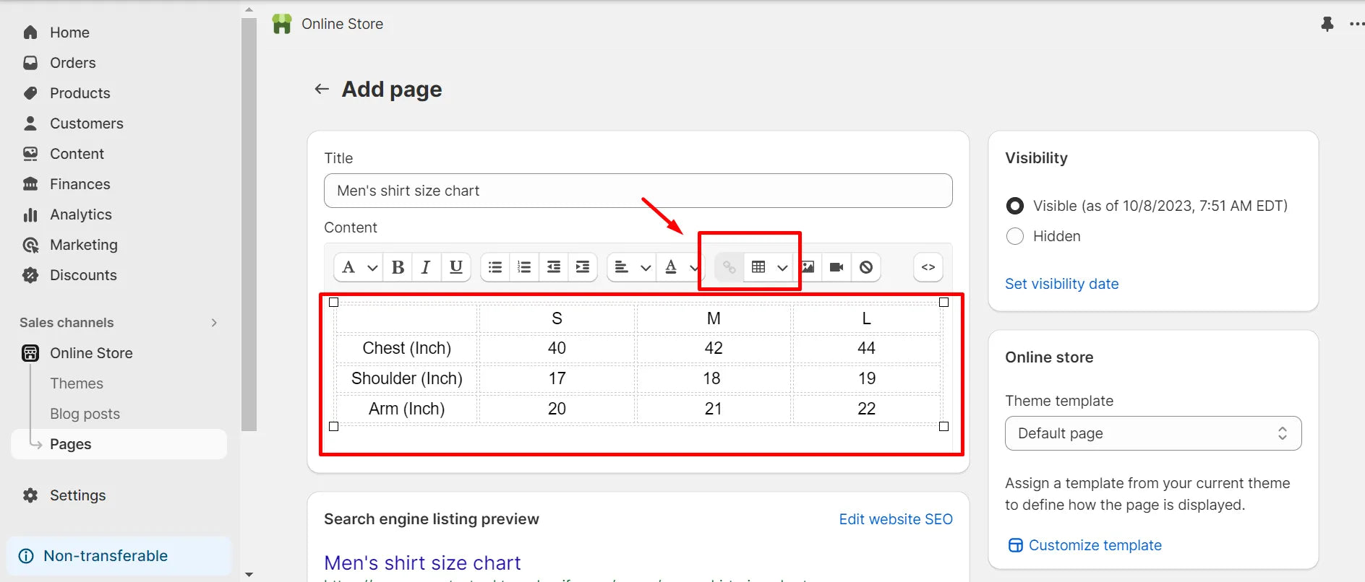Select the Visible radio button
Viewport: 1365px width, 582px height.
(x=1015, y=206)
